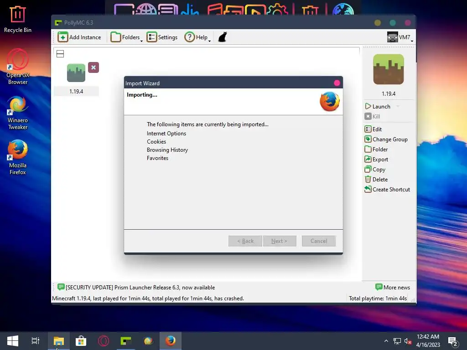467x350 pixels.
Task: Click the Kill instance button
Action: point(372,116)
